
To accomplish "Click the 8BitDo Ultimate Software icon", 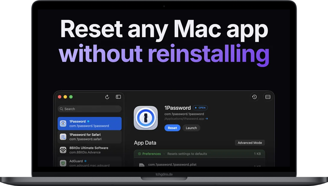I will tap(63, 150).
